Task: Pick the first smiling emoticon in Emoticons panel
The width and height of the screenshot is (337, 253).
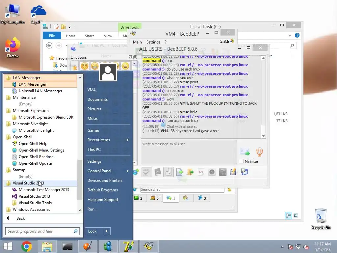Action: click(85, 66)
